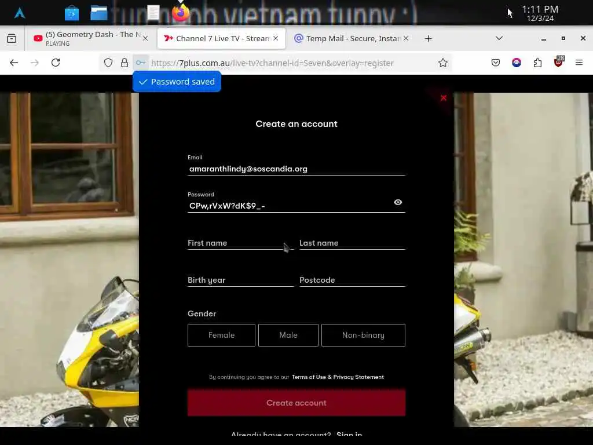Focus the Postcode field
Image resolution: width=593 pixels, height=445 pixels.
click(353, 280)
